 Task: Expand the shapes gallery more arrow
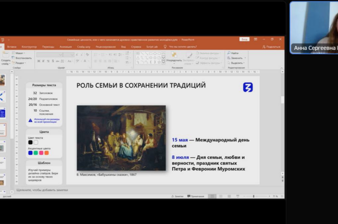163,62
